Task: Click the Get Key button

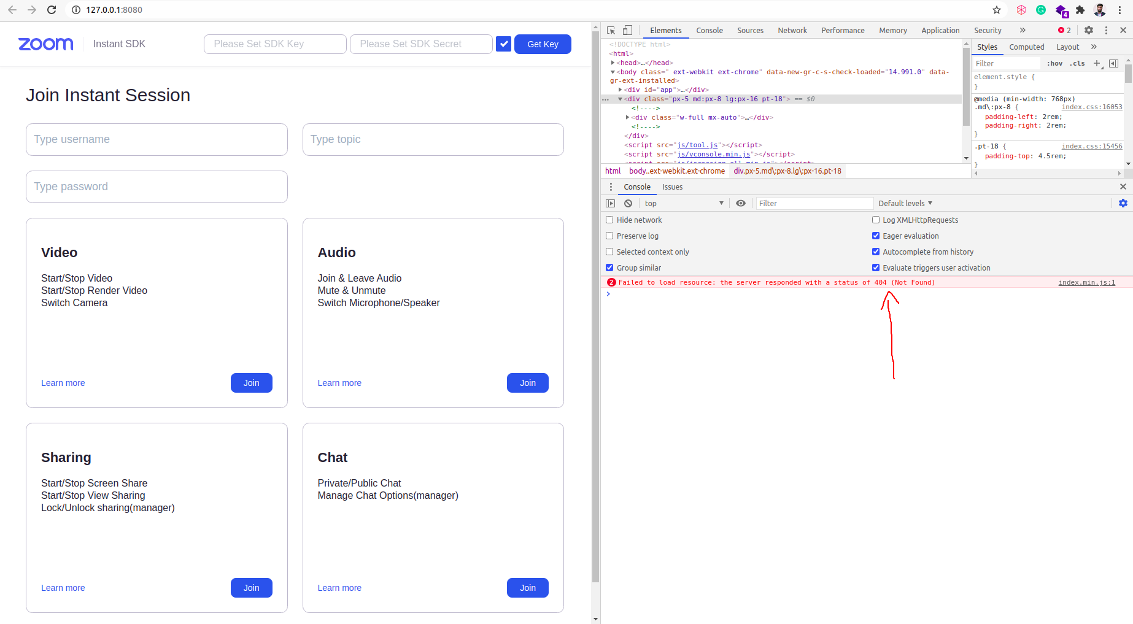Action: coord(543,44)
